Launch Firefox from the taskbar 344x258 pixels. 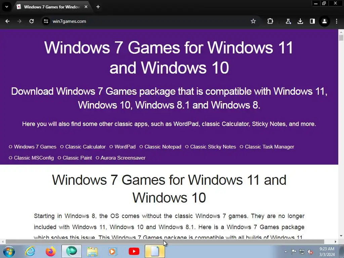(x=51, y=251)
